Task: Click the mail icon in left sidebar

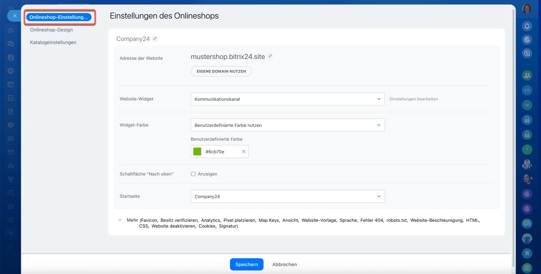Action: click(11, 152)
